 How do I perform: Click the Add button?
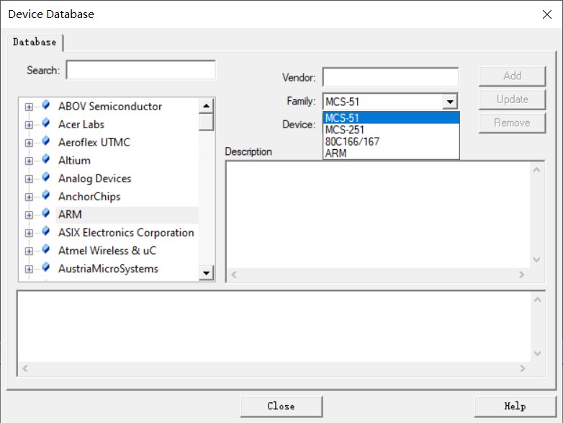point(512,76)
